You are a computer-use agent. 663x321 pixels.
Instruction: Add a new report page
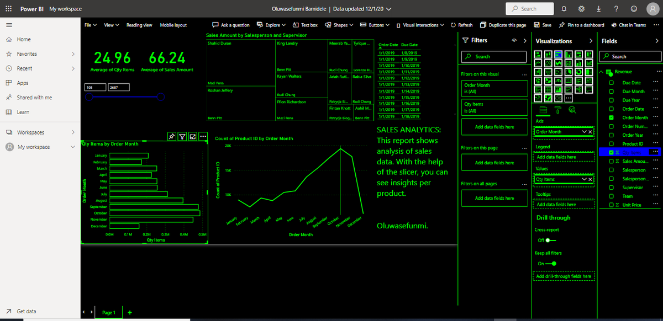[x=130, y=312]
